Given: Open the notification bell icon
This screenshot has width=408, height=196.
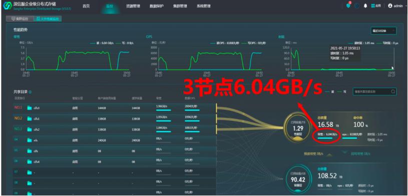Looking at the screenshot, I should 365,6.
